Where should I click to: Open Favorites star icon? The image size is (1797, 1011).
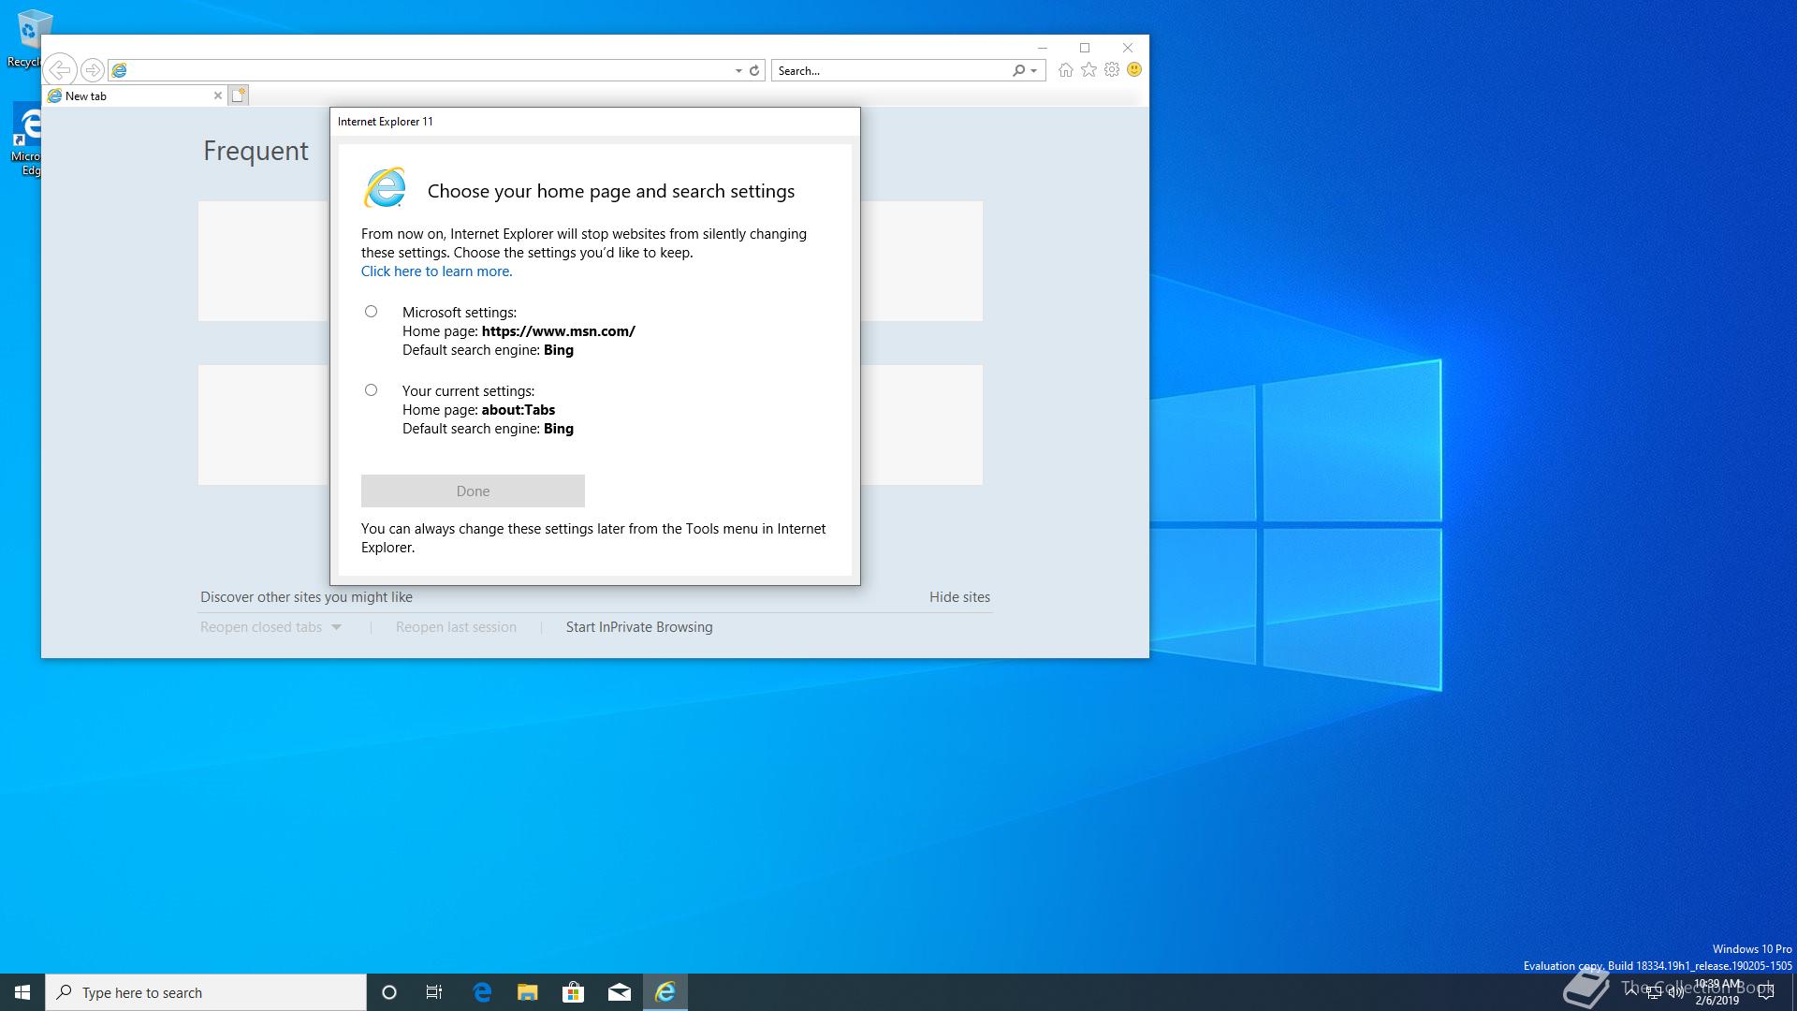coord(1088,70)
